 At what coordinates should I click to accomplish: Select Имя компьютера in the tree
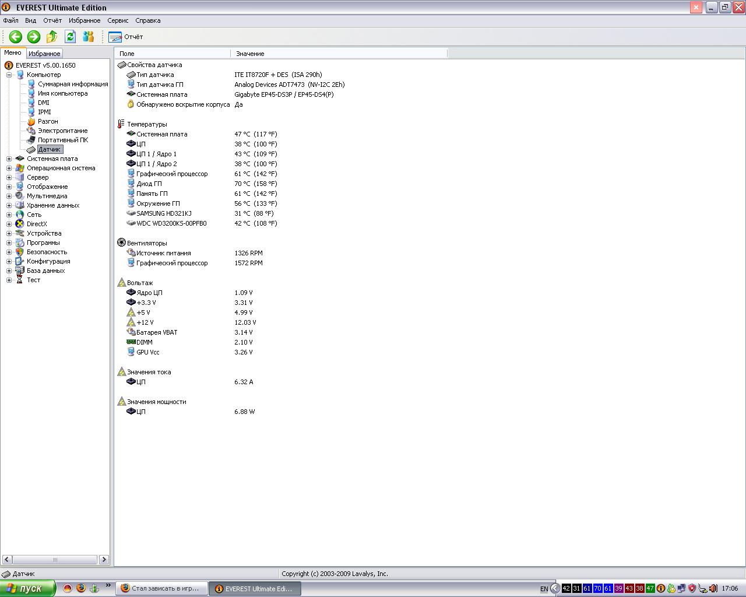click(x=62, y=93)
